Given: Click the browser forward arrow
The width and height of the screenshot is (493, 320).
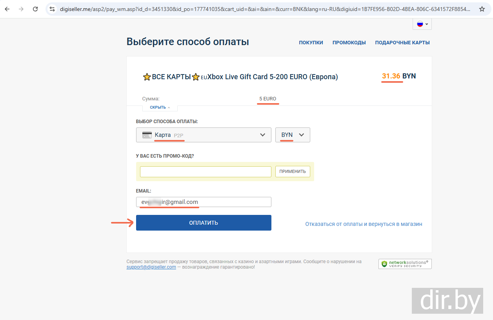Looking at the screenshot, I should point(21,9).
